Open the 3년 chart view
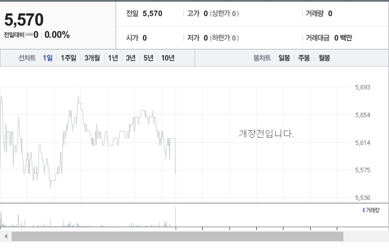 (x=131, y=58)
